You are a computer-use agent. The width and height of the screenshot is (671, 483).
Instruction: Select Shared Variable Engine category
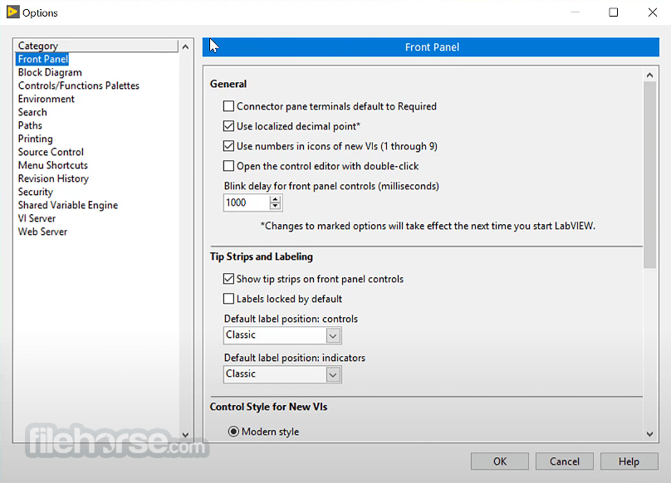coord(67,205)
